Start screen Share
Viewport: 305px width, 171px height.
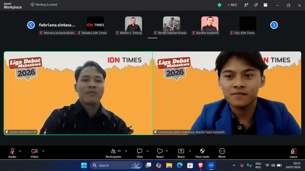click(181, 151)
